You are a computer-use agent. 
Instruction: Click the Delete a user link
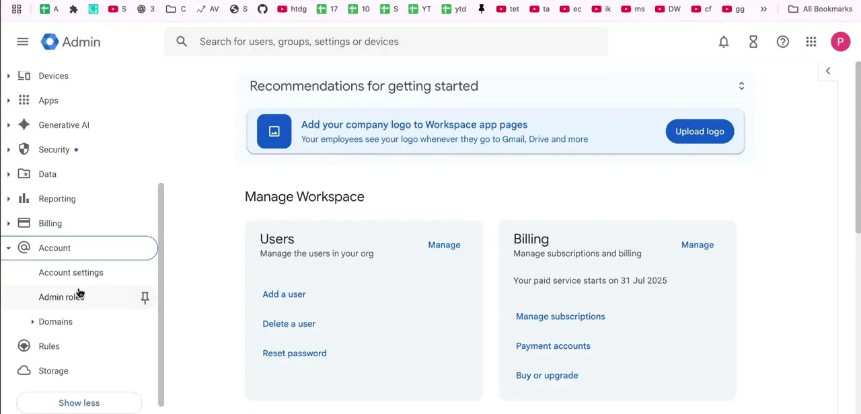coord(289,324)
